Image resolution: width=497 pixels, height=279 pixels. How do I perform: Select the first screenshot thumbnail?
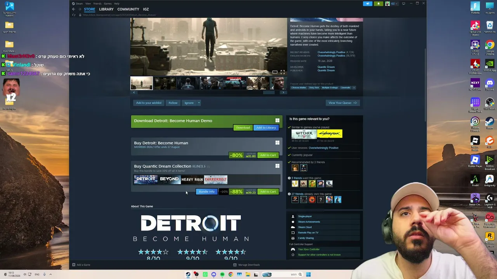click(x=141, y=83)
